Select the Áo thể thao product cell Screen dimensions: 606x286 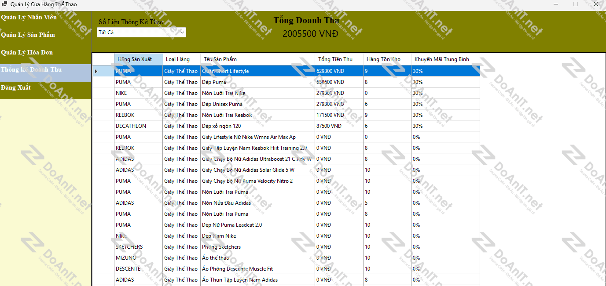tap(257, 258)
